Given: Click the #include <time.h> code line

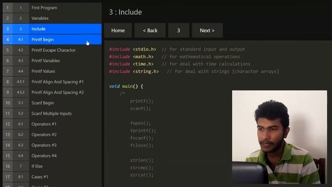Looking at the screenshot, I should [x=179, y=64].
